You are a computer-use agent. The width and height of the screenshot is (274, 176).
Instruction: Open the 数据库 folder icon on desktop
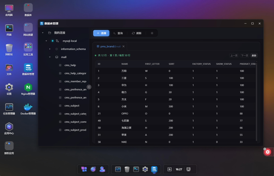[x=28, y=10]
